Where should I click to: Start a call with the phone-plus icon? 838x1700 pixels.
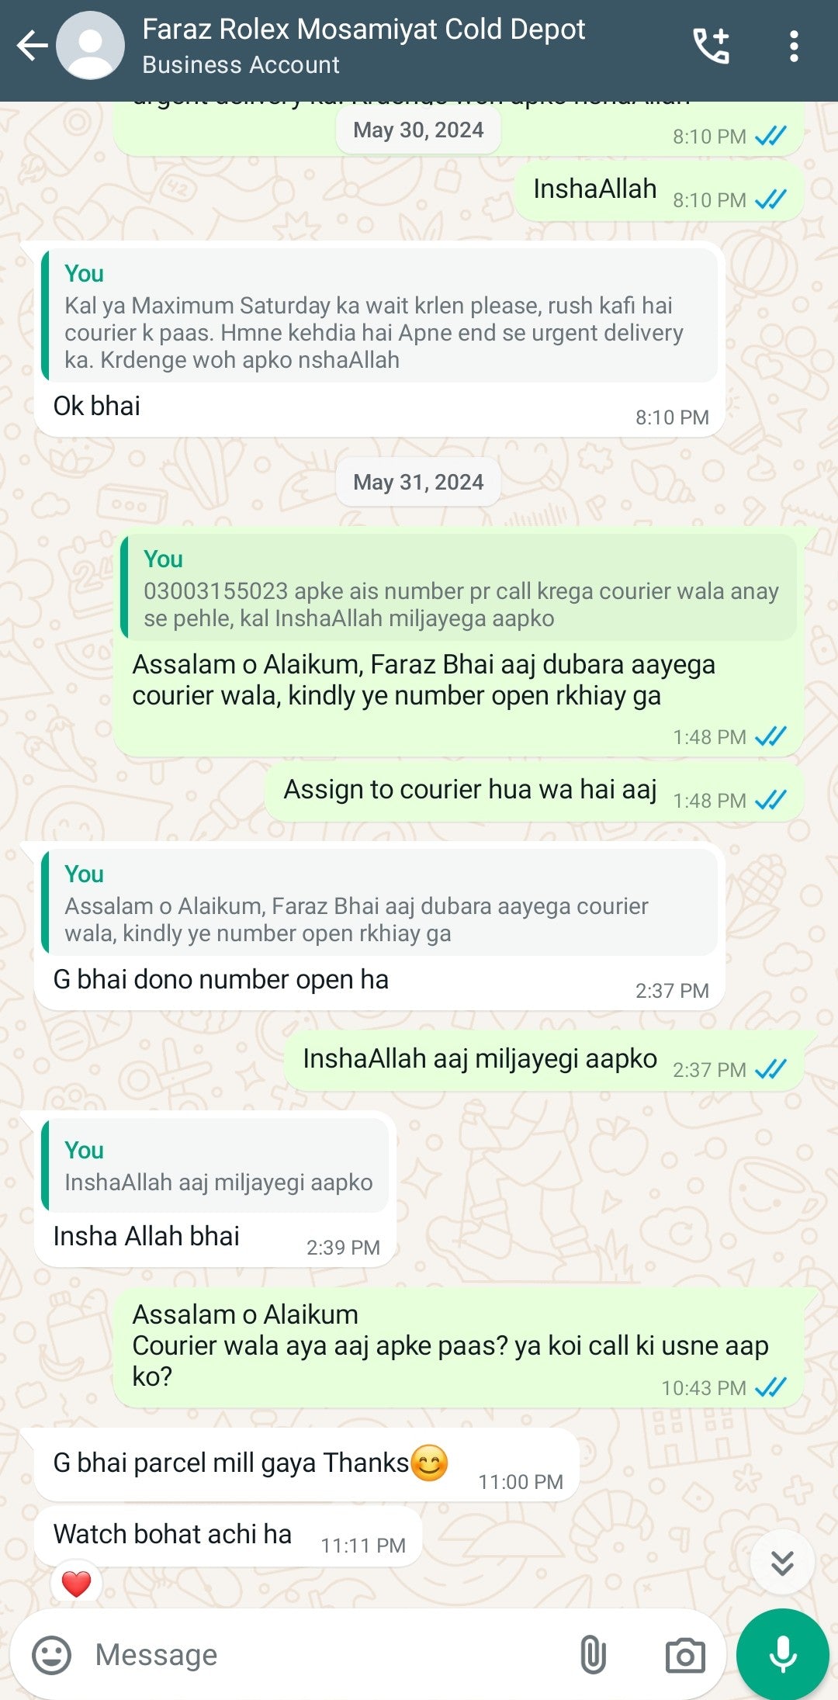(712, 47)
